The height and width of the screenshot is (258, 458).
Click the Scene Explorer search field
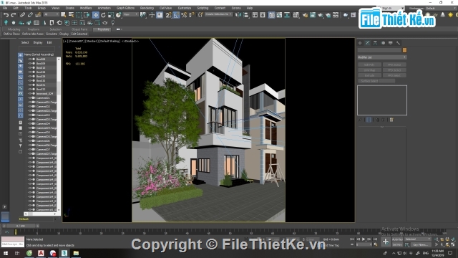click(36, 48)
